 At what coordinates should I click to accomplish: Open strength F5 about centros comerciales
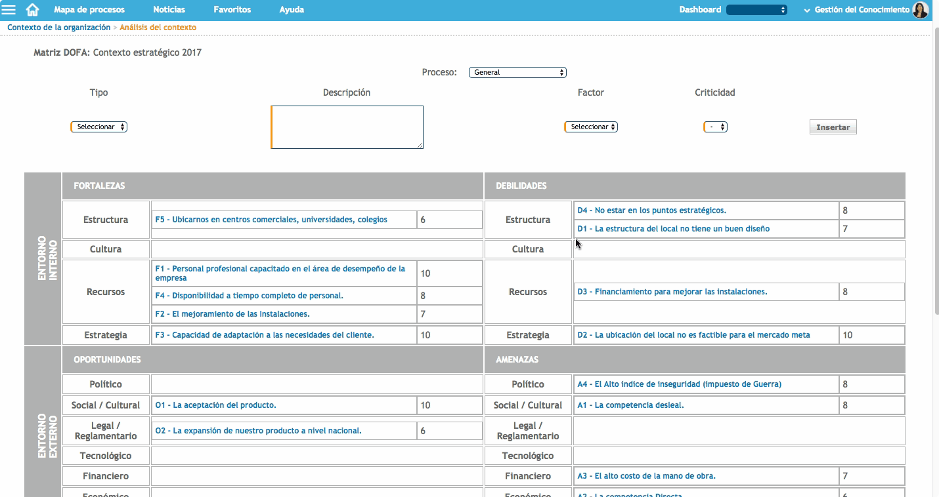271,220
